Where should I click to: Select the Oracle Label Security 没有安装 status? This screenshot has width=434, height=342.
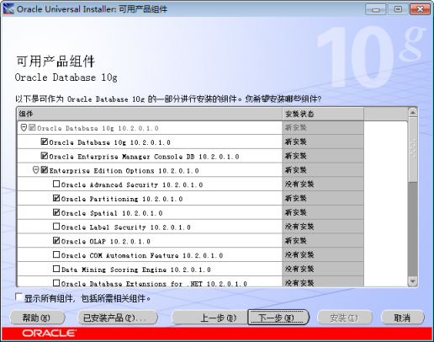pyautogui.click(x=323, y=227)
